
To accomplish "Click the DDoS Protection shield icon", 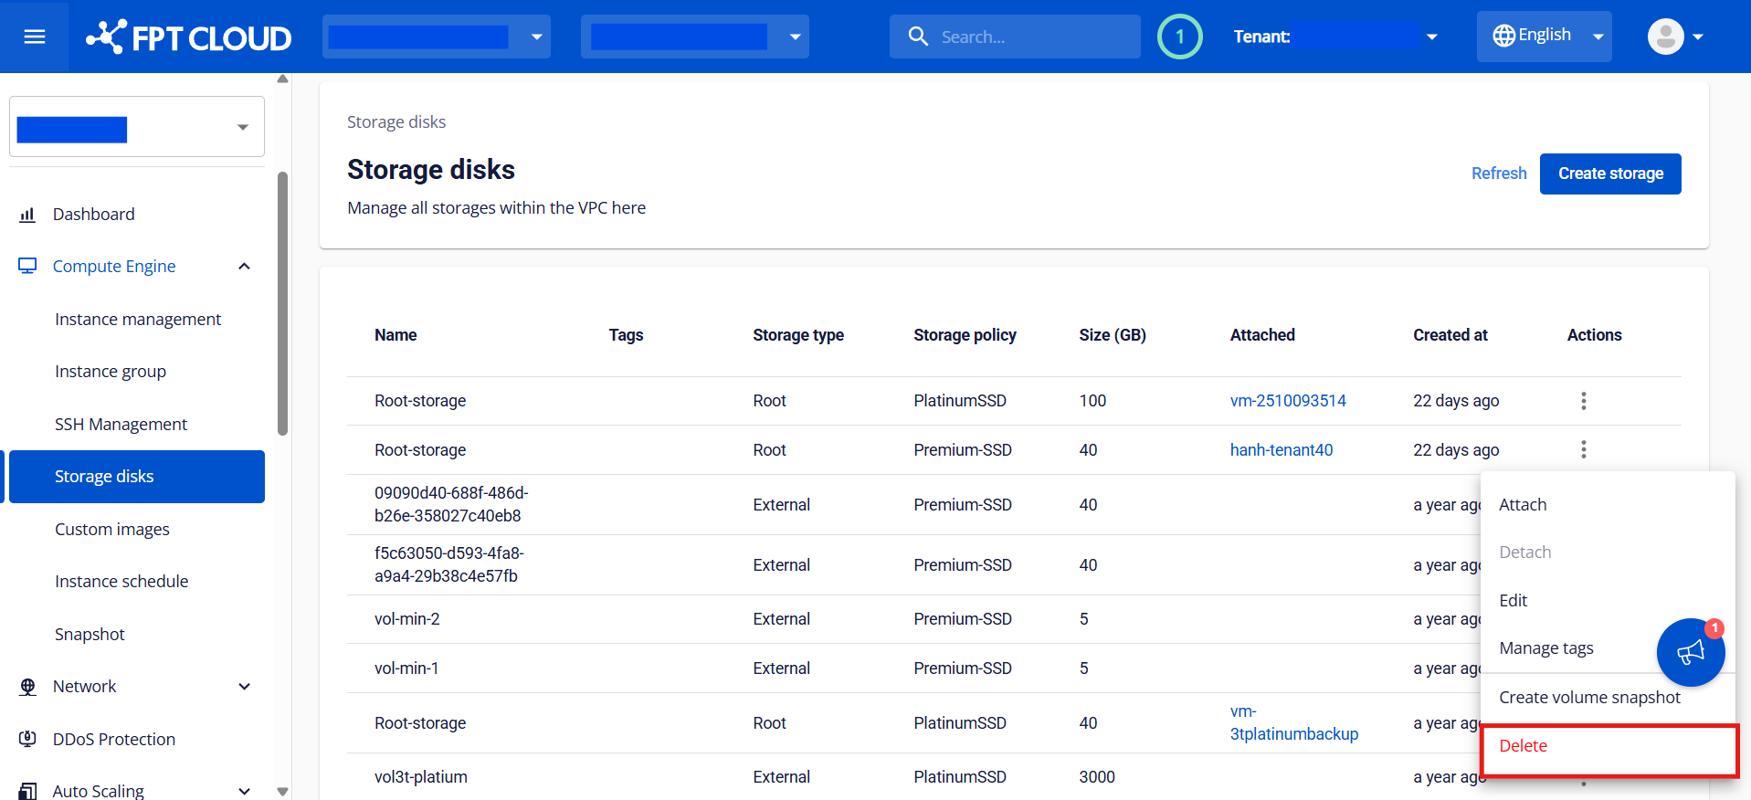I will pos(27,739).
